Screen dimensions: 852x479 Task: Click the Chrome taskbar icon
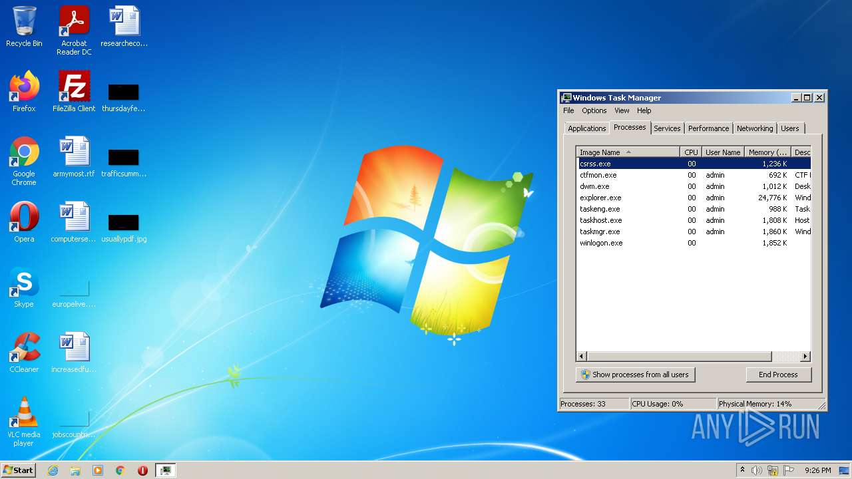point(120,470)
